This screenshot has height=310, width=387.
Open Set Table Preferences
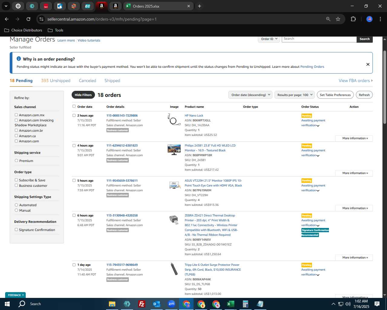click(335, 95)
